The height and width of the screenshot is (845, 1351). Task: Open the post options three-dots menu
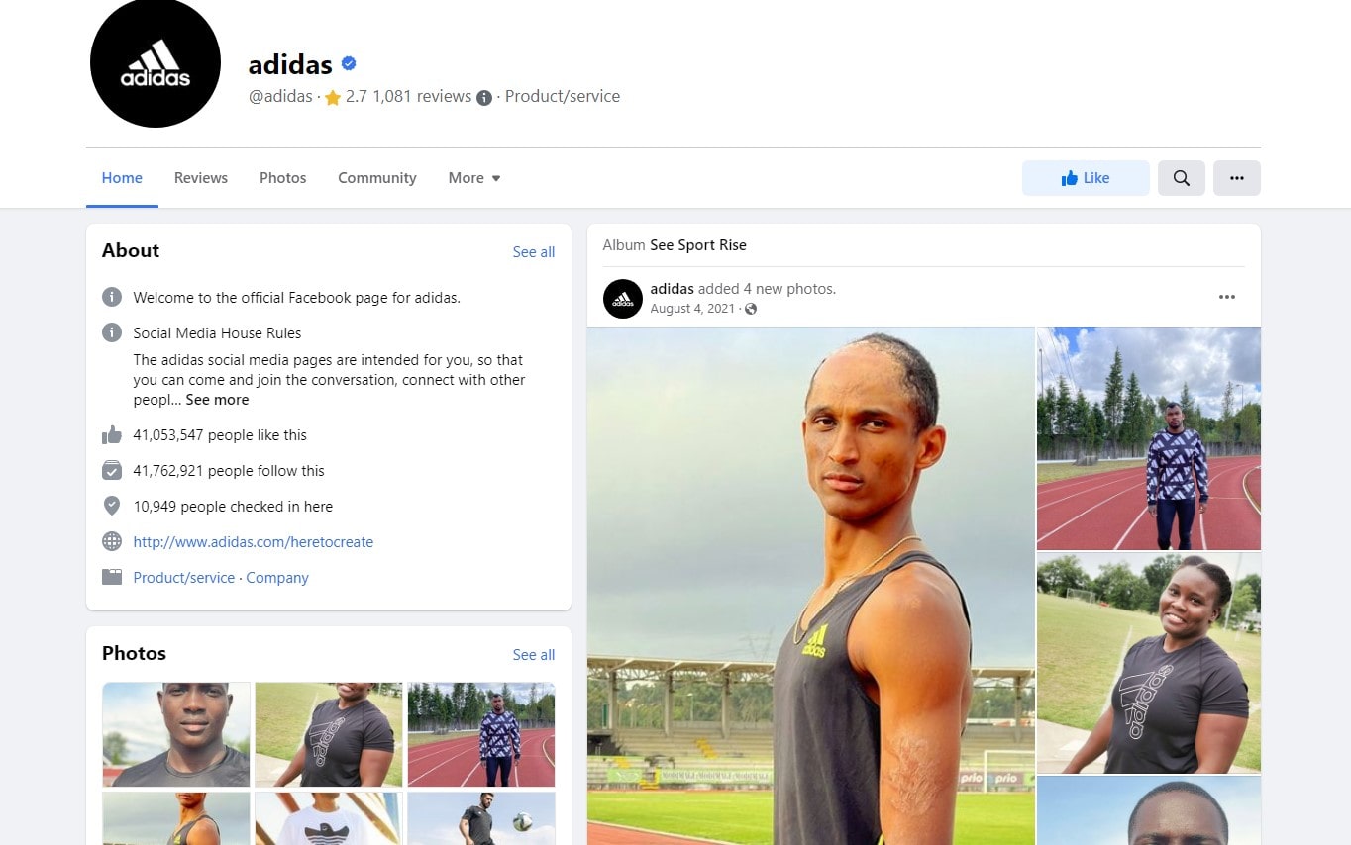pyautogui.click(x=1227, y=297)
